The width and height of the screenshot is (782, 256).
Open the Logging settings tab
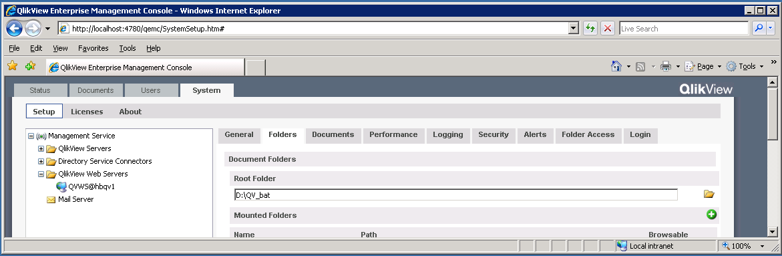coord(448,135)
